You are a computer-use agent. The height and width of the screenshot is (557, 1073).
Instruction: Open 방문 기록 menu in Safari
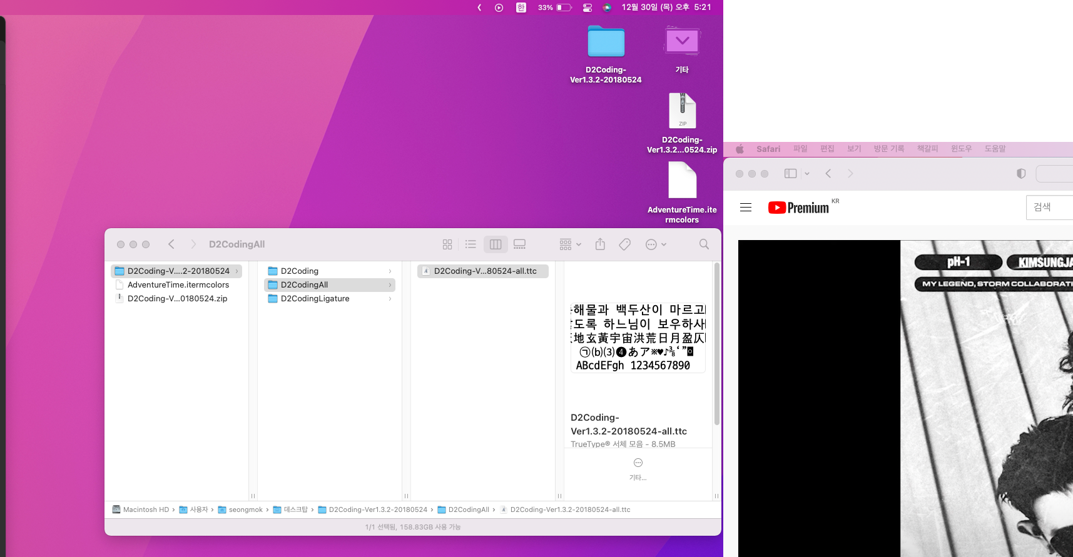[x=889, y=149]
